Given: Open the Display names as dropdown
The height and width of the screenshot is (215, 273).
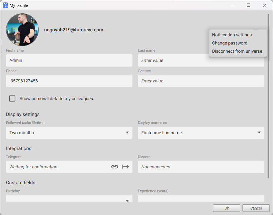Looking at the screenshot, I should click(201, 133).
